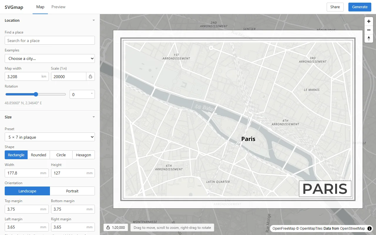
Task: Click the Share button
Action: pyautogui.click(x=335, y=7)
